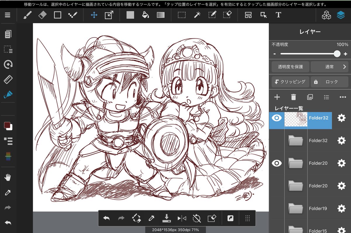Image resolution: width=351 pixels, height=233 pixels.
Task: Hide the selected Folder32 layer
Action: tap(276, 118)
